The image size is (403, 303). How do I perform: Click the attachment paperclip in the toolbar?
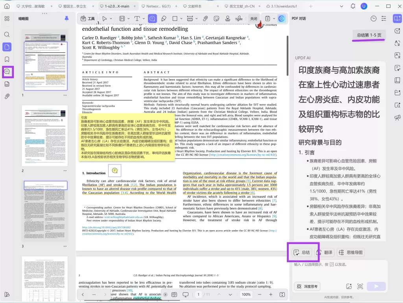pos(205,18)
